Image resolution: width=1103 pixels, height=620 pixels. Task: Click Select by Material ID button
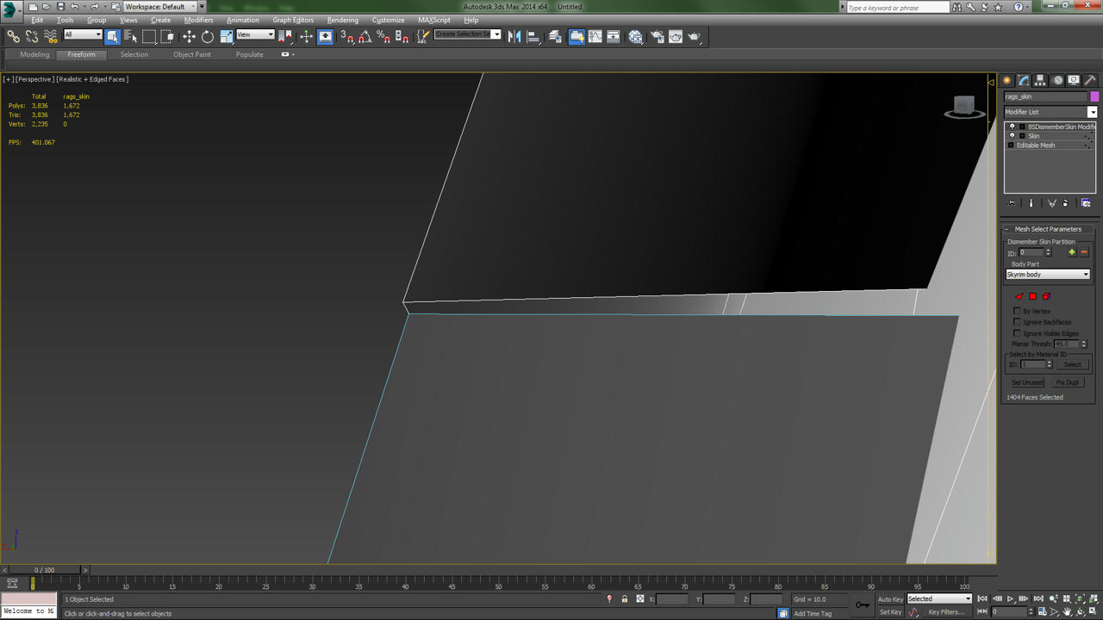click(x=1072, y=364)
